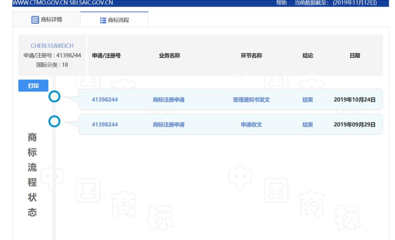Click 结束 in the 申请收文 row

308,125
